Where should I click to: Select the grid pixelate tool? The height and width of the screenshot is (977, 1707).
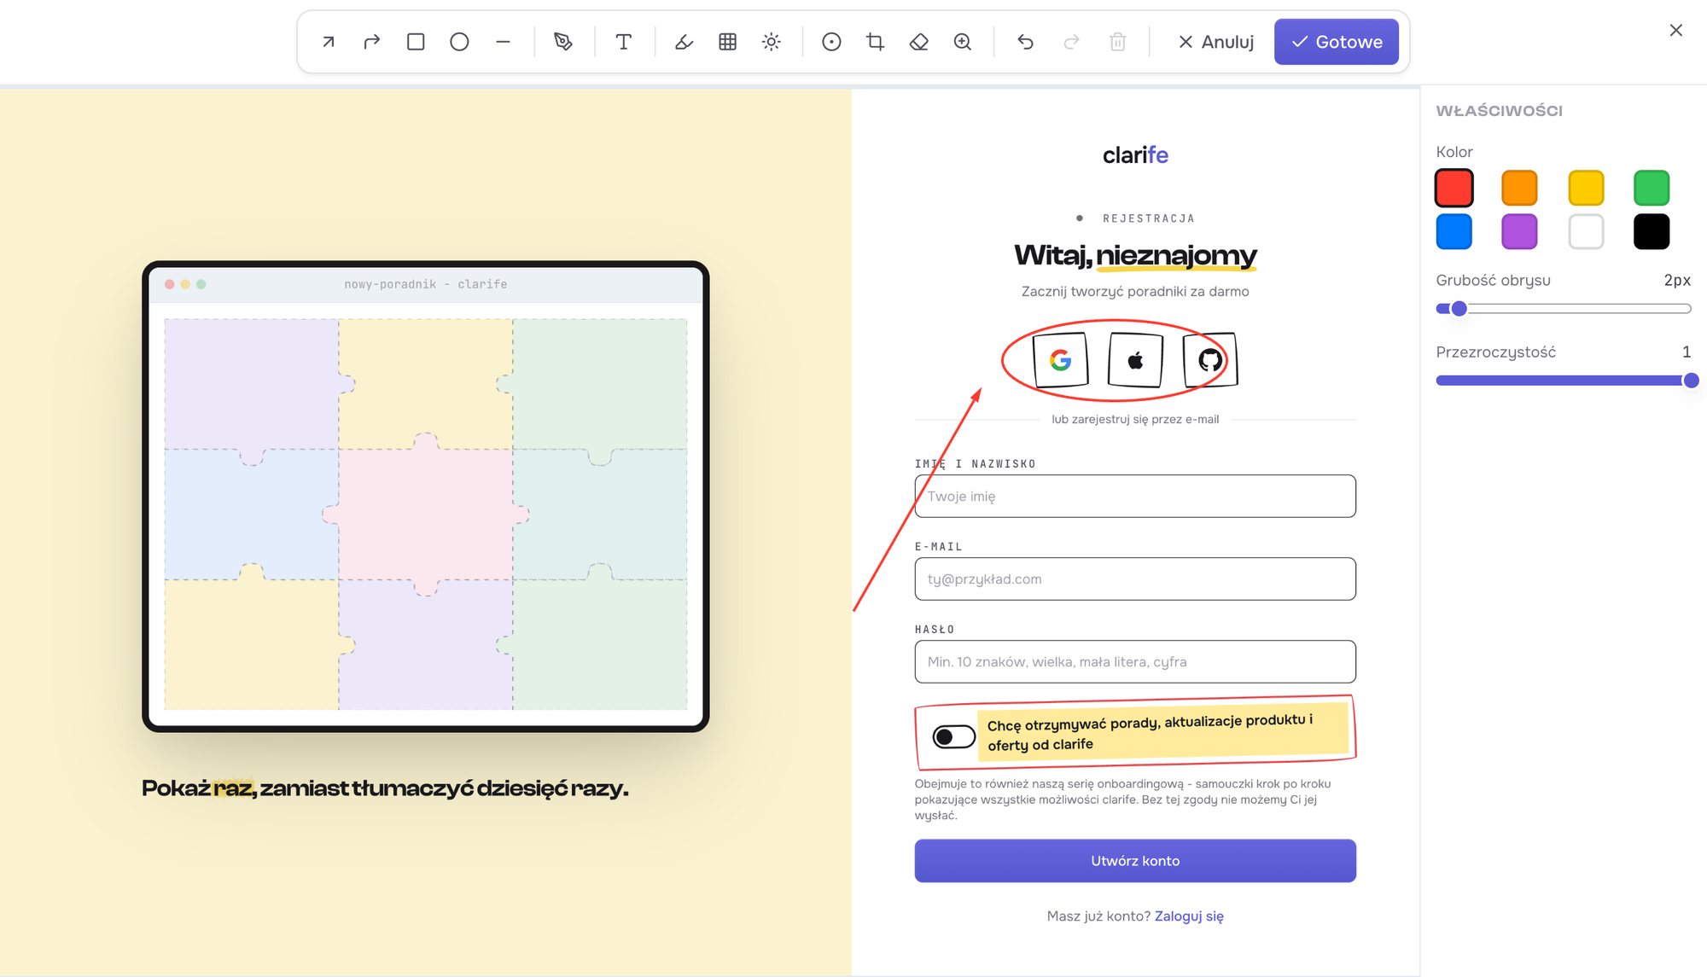(x=727, y=42)
